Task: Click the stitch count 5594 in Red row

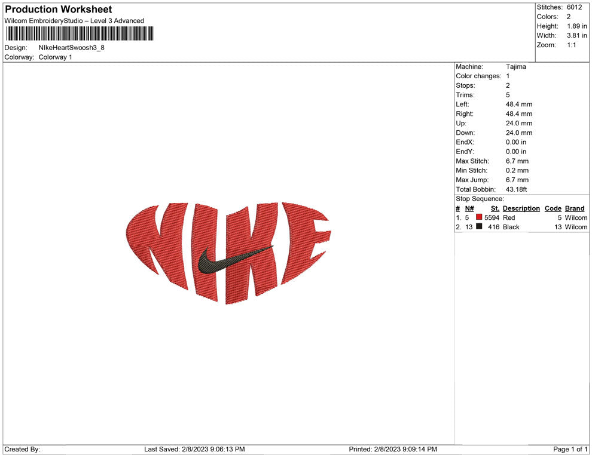Action: [x=492, y=217]
